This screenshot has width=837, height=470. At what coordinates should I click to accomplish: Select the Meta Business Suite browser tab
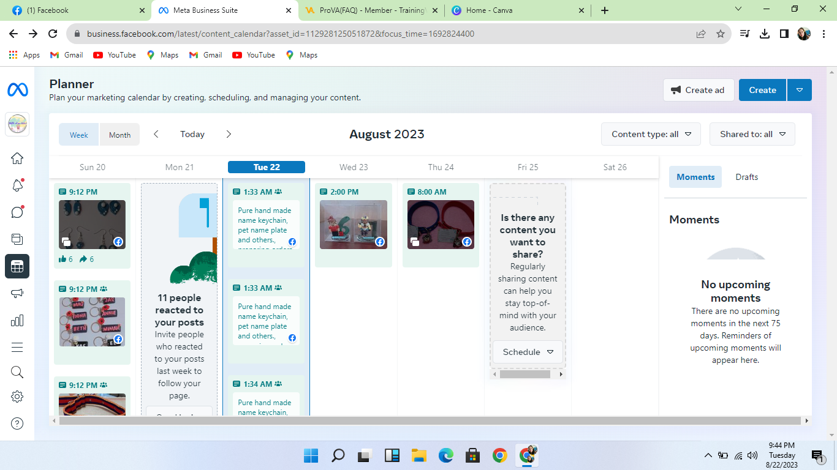coord(225,10)
